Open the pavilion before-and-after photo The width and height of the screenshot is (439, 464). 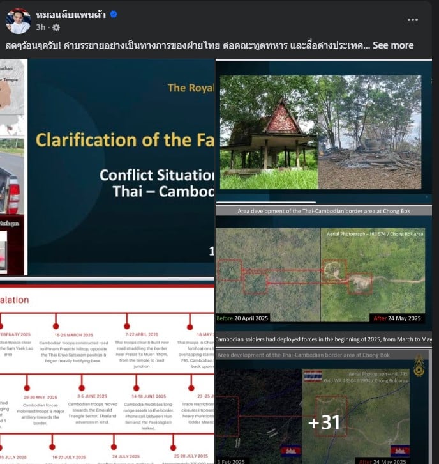[324, 132]
